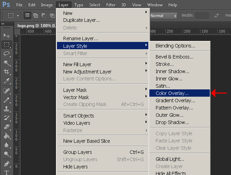Choose Add to selection mode
This screenshot has width=231, height=175.
click(35, 15)
